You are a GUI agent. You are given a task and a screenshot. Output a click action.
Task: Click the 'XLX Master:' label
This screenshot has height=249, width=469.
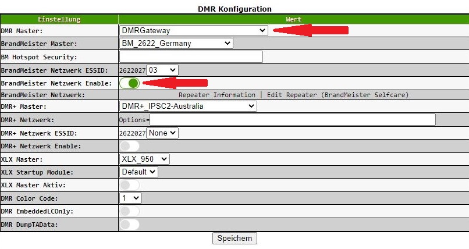tap(22, 159)
